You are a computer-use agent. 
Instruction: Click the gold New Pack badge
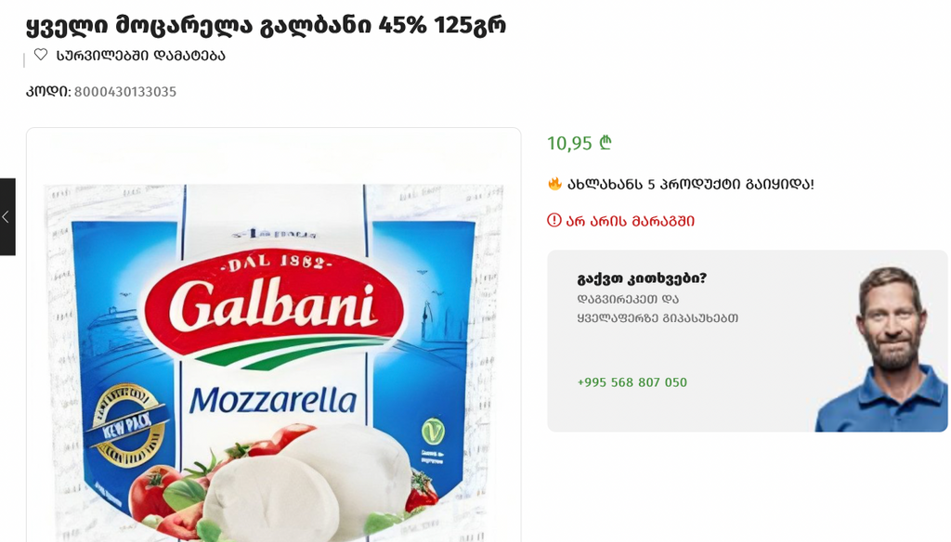click(127, 426)
